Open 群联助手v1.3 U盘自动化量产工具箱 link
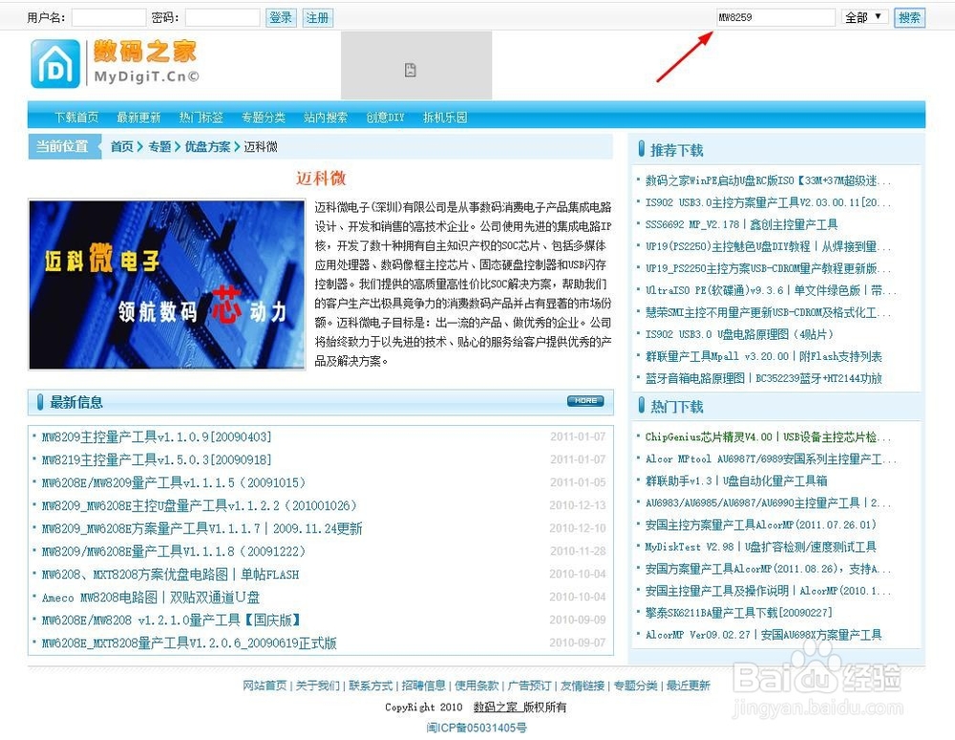 [x=736, y=480]
